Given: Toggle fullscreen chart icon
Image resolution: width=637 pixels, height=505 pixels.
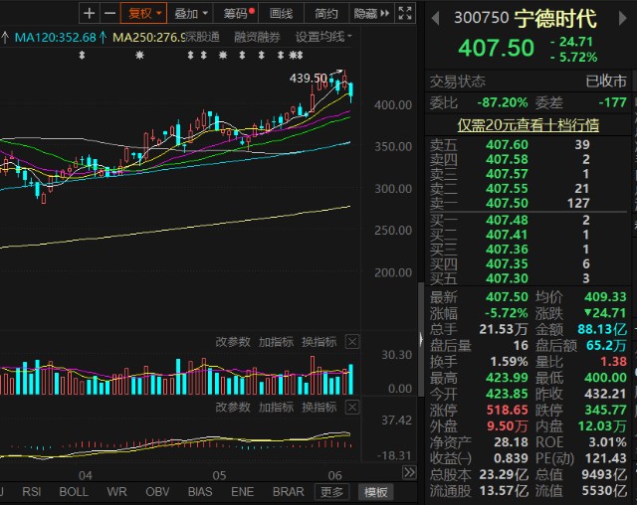Looking at the screenshot, I should click(405, 13).
